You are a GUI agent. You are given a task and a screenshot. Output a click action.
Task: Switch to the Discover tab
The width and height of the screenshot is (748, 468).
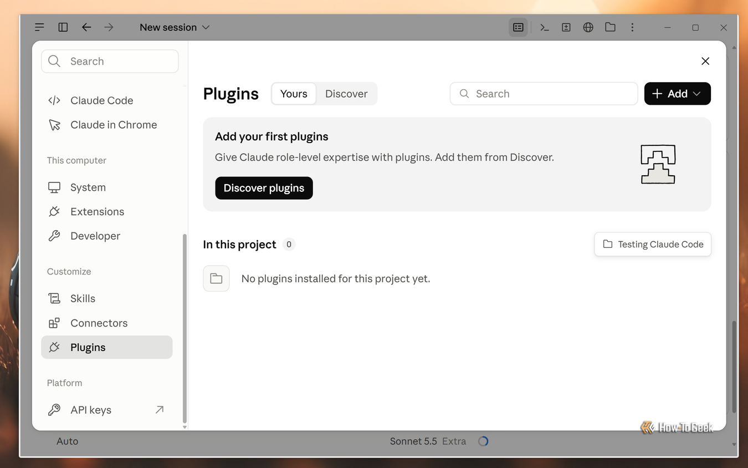[346, 94]
